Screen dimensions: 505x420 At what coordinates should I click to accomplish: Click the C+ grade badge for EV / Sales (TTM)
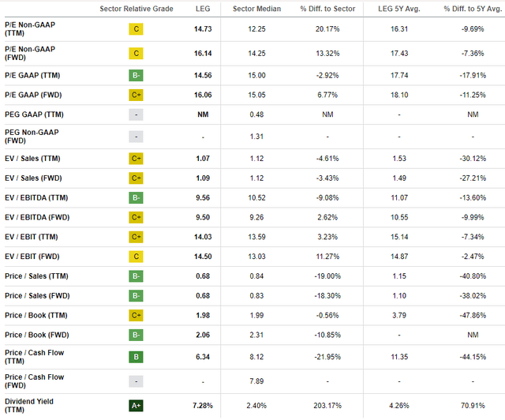tap(137, 158)
